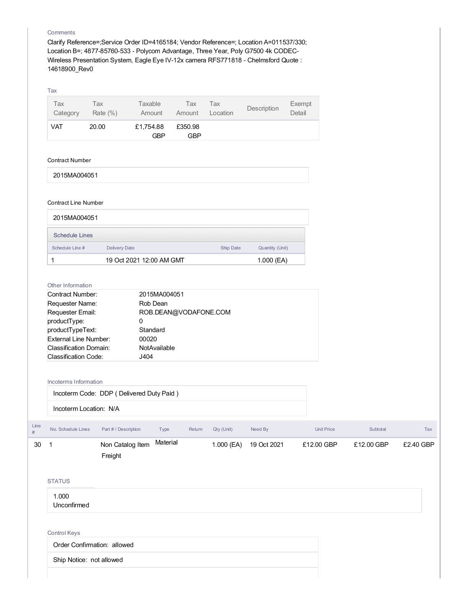The height and width of the screenshot is (606, 468).
Task: Click the Incoterm Location N/A row
Action: (177, 409)
